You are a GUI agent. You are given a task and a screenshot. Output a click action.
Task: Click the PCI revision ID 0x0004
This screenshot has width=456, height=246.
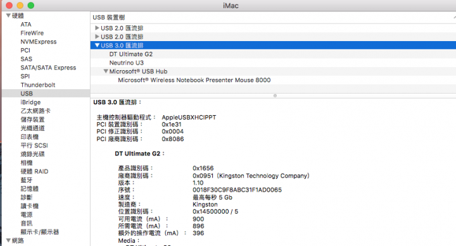173,132
